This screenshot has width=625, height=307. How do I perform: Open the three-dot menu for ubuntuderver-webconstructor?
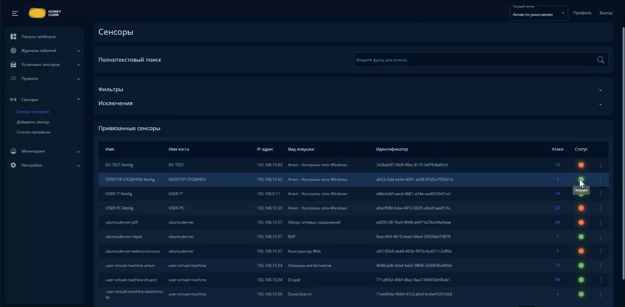click(x=600, y=251)
